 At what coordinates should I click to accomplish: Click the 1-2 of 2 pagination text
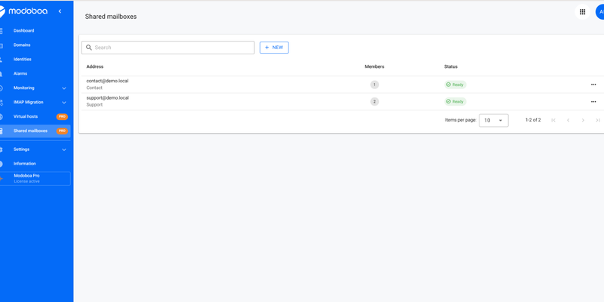tap(533, 120)
